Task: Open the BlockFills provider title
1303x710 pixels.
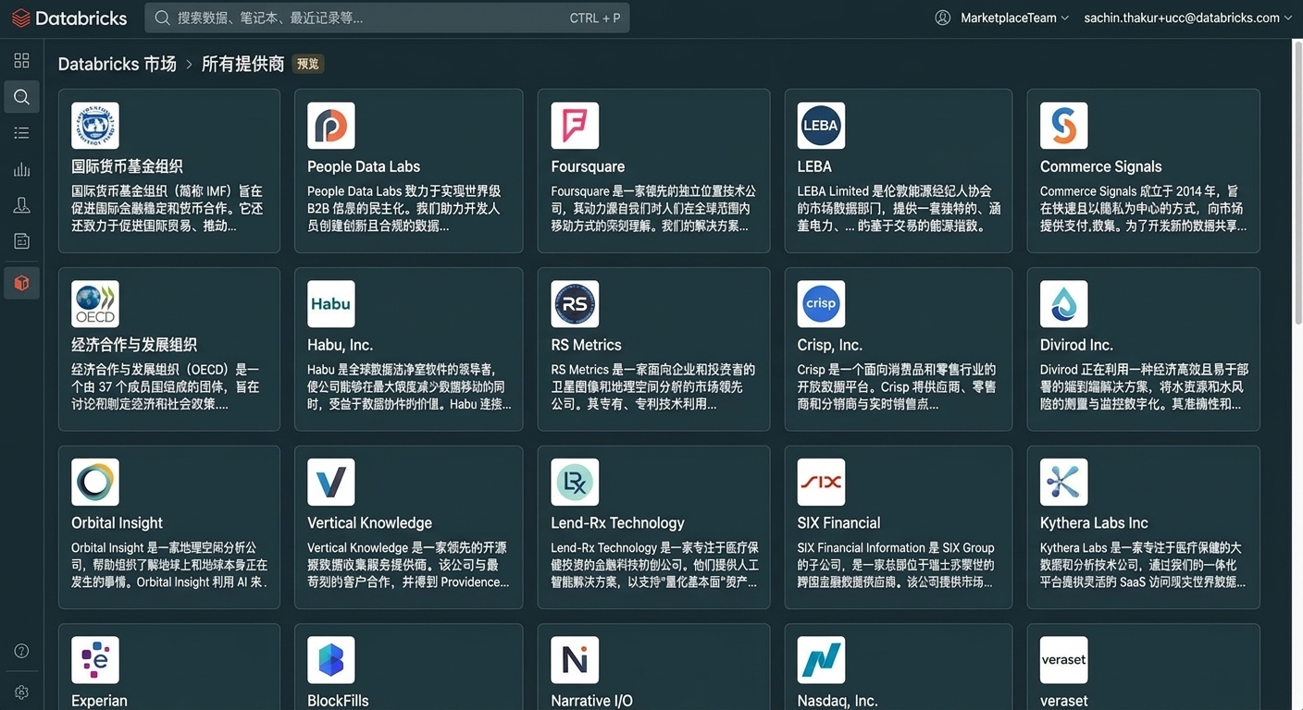Action: [x=338, y=701]
